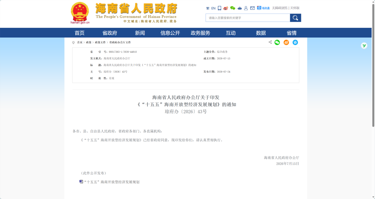The image size is (375, 199).
Task: Switch to Traditional Chinese (繁)
Action: pos(208,8)
